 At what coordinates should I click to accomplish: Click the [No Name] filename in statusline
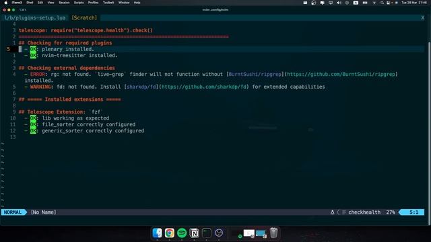tap(43, 212)
